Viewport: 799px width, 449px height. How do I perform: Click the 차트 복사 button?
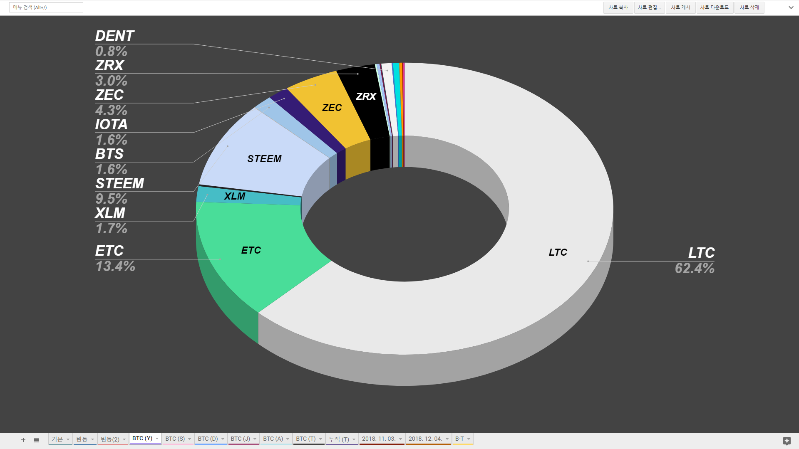coord(618,7)
